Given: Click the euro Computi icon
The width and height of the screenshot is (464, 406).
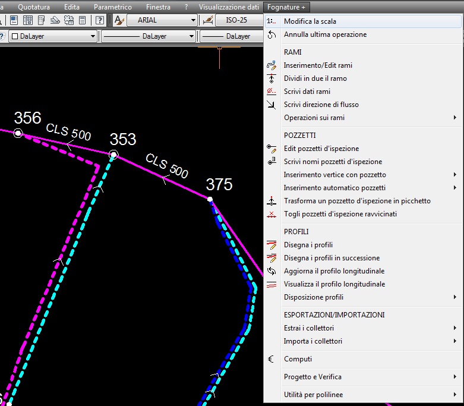Looking at the screenshot, I should tap(271, 359).
